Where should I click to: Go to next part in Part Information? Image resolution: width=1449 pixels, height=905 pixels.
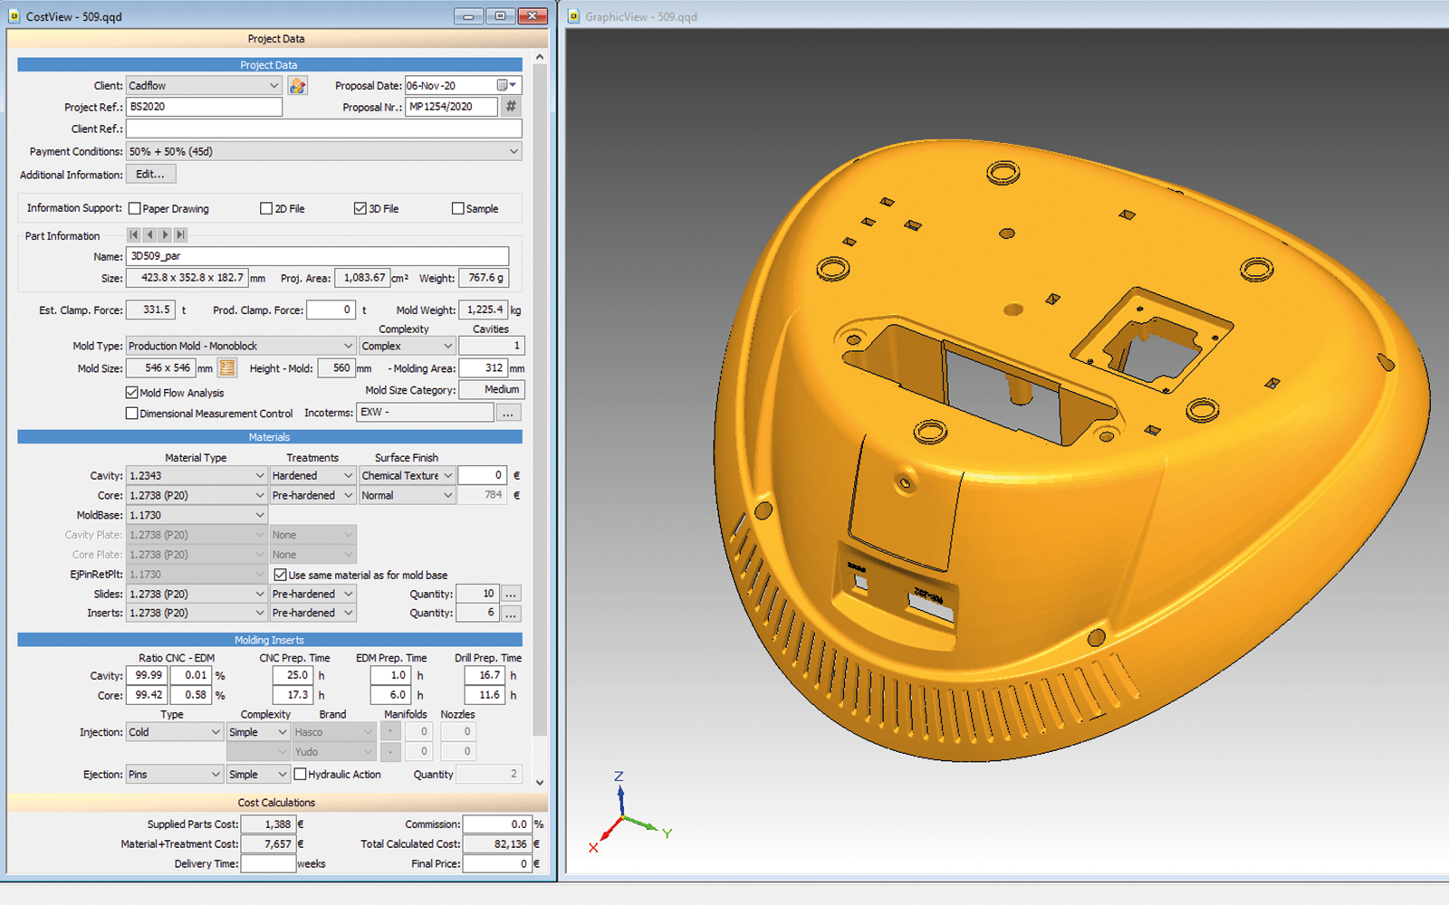[x=165, y=235]
